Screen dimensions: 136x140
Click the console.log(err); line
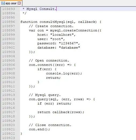[64, 73]
